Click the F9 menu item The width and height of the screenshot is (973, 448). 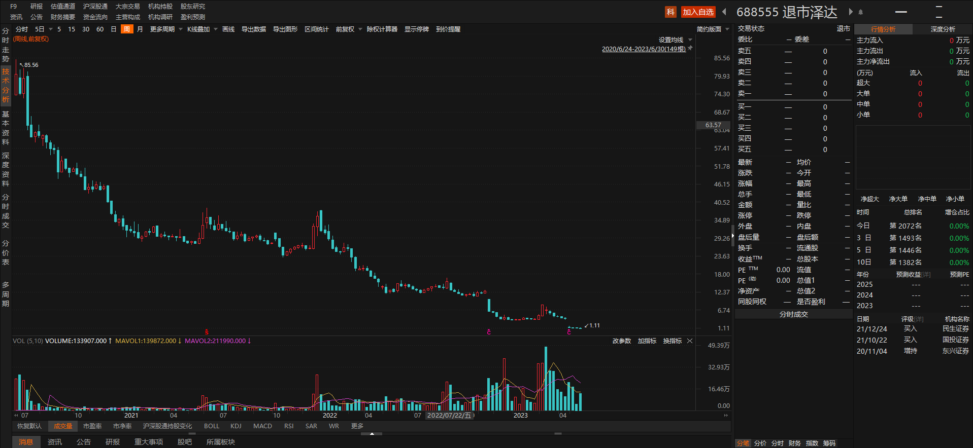tap(14, 7)
